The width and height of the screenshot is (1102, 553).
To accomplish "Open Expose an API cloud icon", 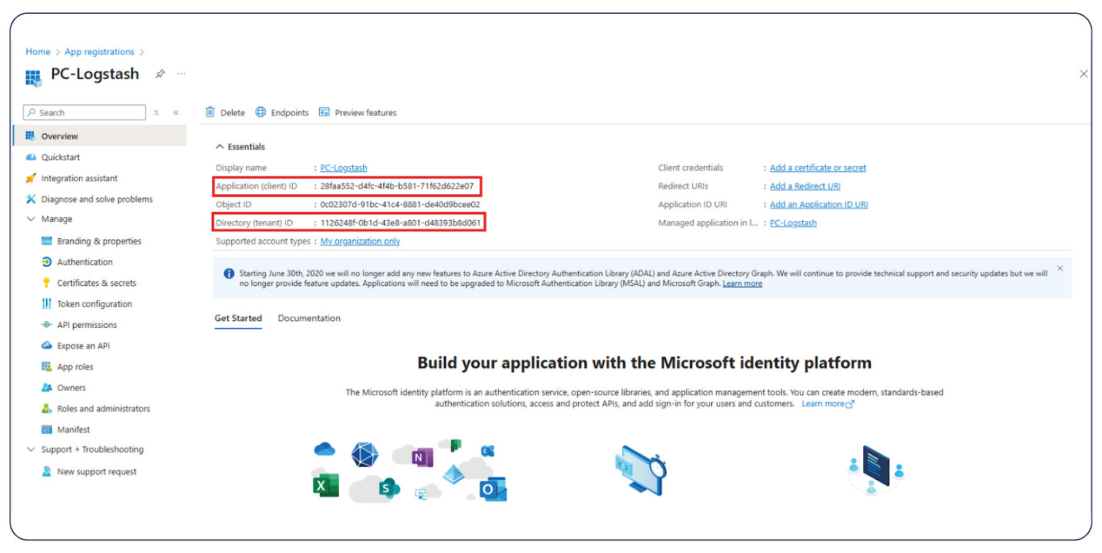I will click(46, 345).
